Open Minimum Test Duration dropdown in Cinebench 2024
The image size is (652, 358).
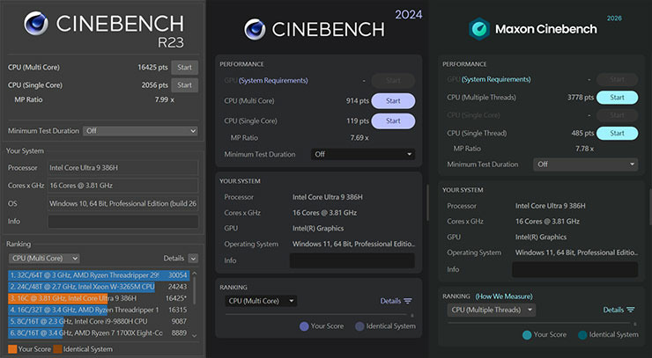[363, 154]
